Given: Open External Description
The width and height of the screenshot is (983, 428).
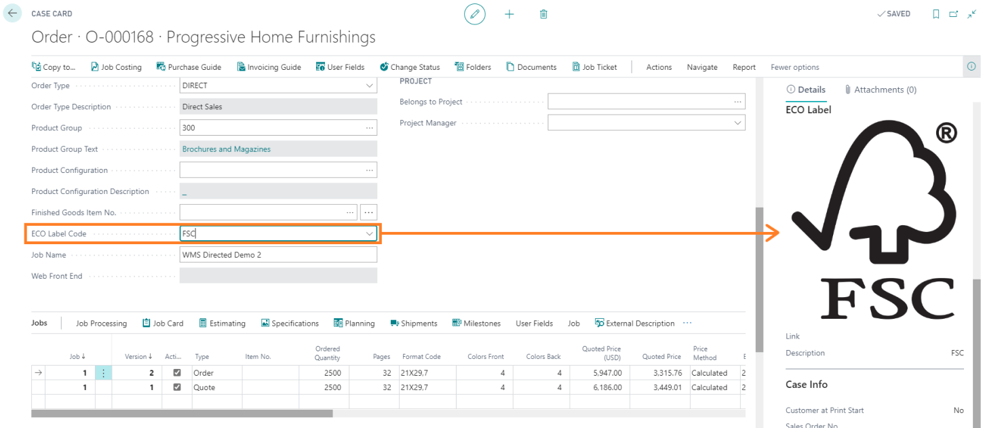Looking at the screenshot, I should point(635,323).
